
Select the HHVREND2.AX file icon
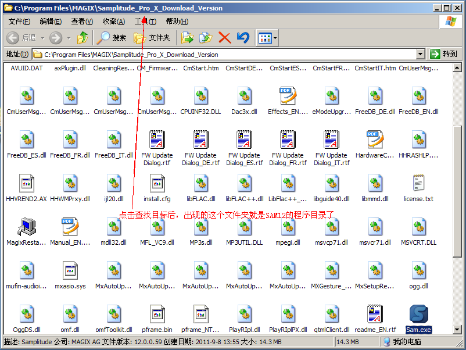27,183
